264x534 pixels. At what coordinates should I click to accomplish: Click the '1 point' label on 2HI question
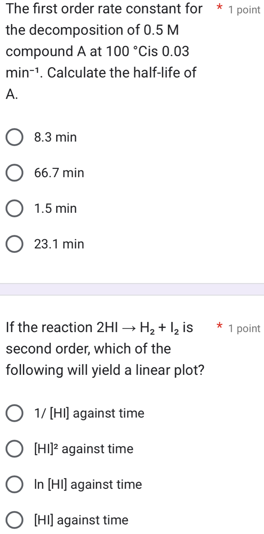click(245, 329)
